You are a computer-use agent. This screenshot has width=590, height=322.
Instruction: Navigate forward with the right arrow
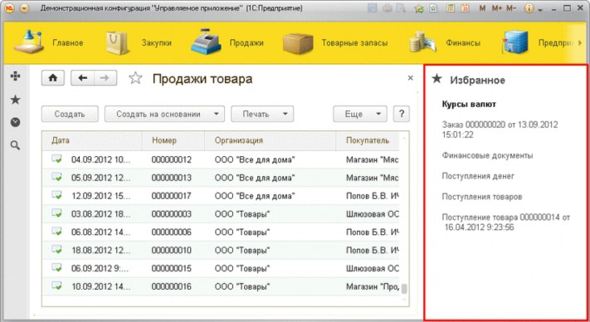(x=105, y=78)
